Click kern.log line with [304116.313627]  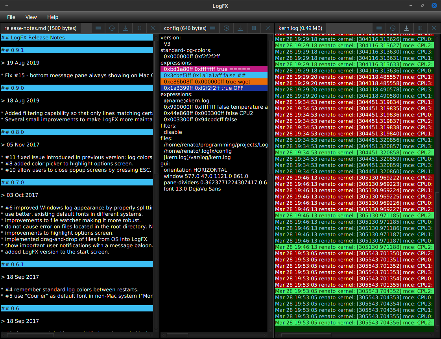click(354, 45)
